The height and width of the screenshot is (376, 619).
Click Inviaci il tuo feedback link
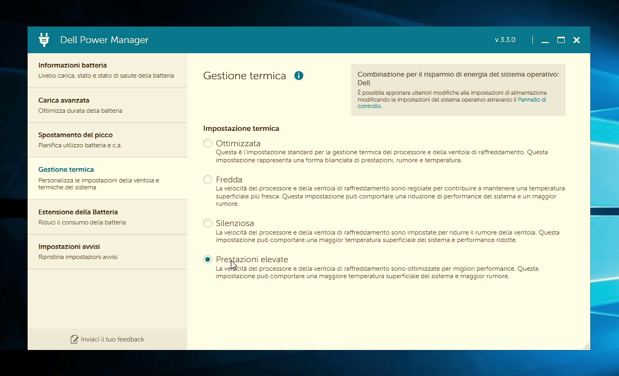pos(113,339)
